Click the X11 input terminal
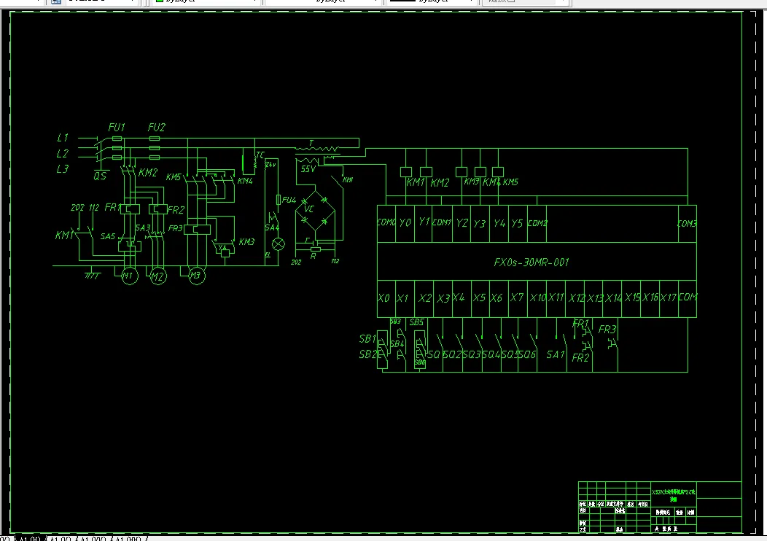Image resolution: width=767 pixels, height=541 pixels. 556,297
